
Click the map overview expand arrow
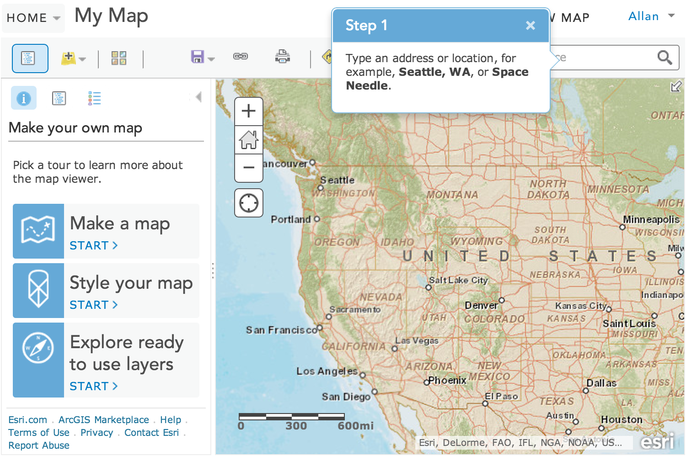[676, 86]
